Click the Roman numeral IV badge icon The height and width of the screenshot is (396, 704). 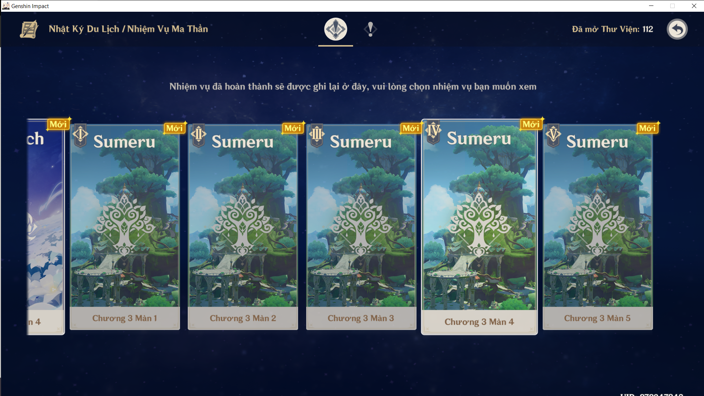[x=433, y=132]
